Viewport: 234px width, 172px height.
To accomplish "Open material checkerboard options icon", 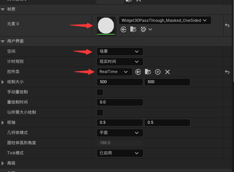I will click(x=143, y=29).
